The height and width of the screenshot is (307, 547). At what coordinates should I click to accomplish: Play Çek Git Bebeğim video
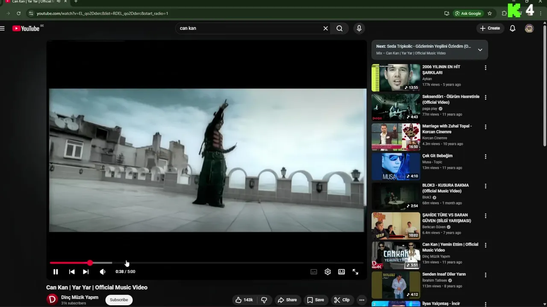tap(396, 166)
